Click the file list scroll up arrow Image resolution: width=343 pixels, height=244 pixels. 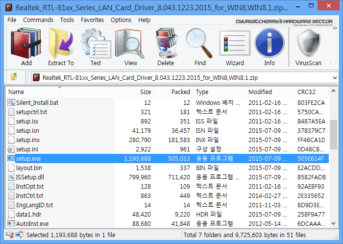(x=333, y=91)
